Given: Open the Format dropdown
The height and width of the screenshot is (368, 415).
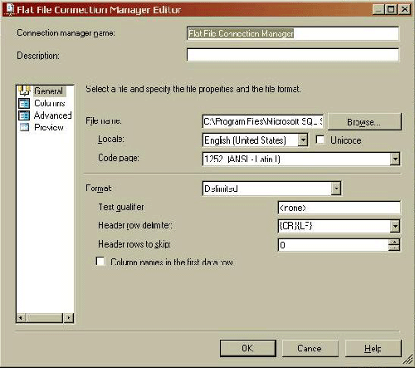Looking at the screenshot, I should point(336,189).
